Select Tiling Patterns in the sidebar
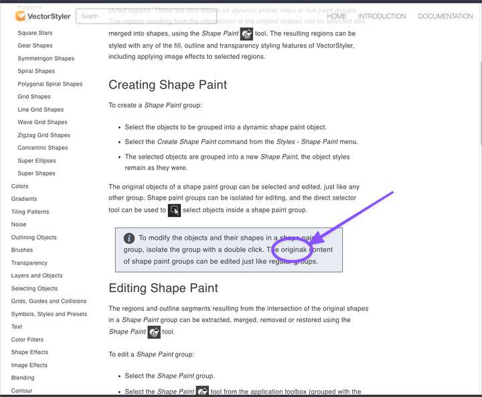482x397 pixels. coord(30,212)
